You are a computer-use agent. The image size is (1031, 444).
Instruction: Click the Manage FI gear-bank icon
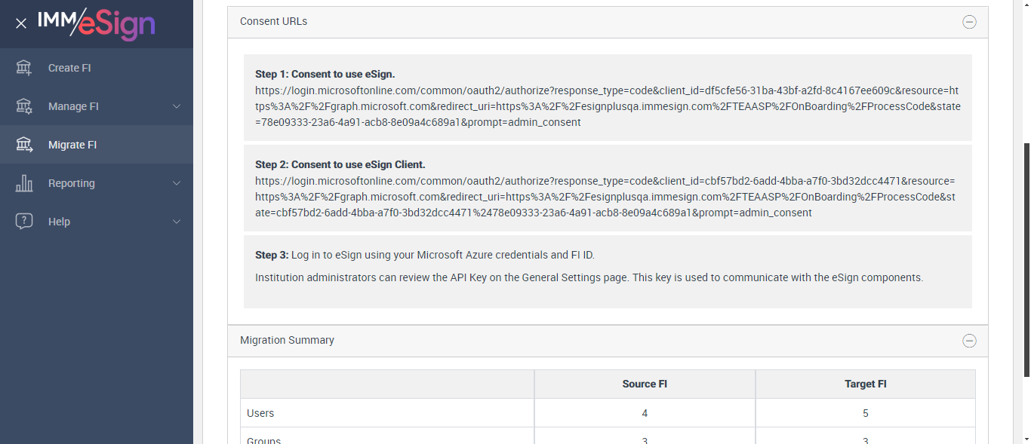24,106
